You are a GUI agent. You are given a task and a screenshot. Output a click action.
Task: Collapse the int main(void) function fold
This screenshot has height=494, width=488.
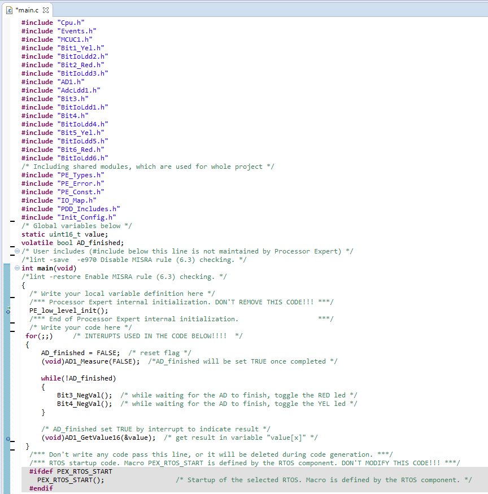(18, 268)
